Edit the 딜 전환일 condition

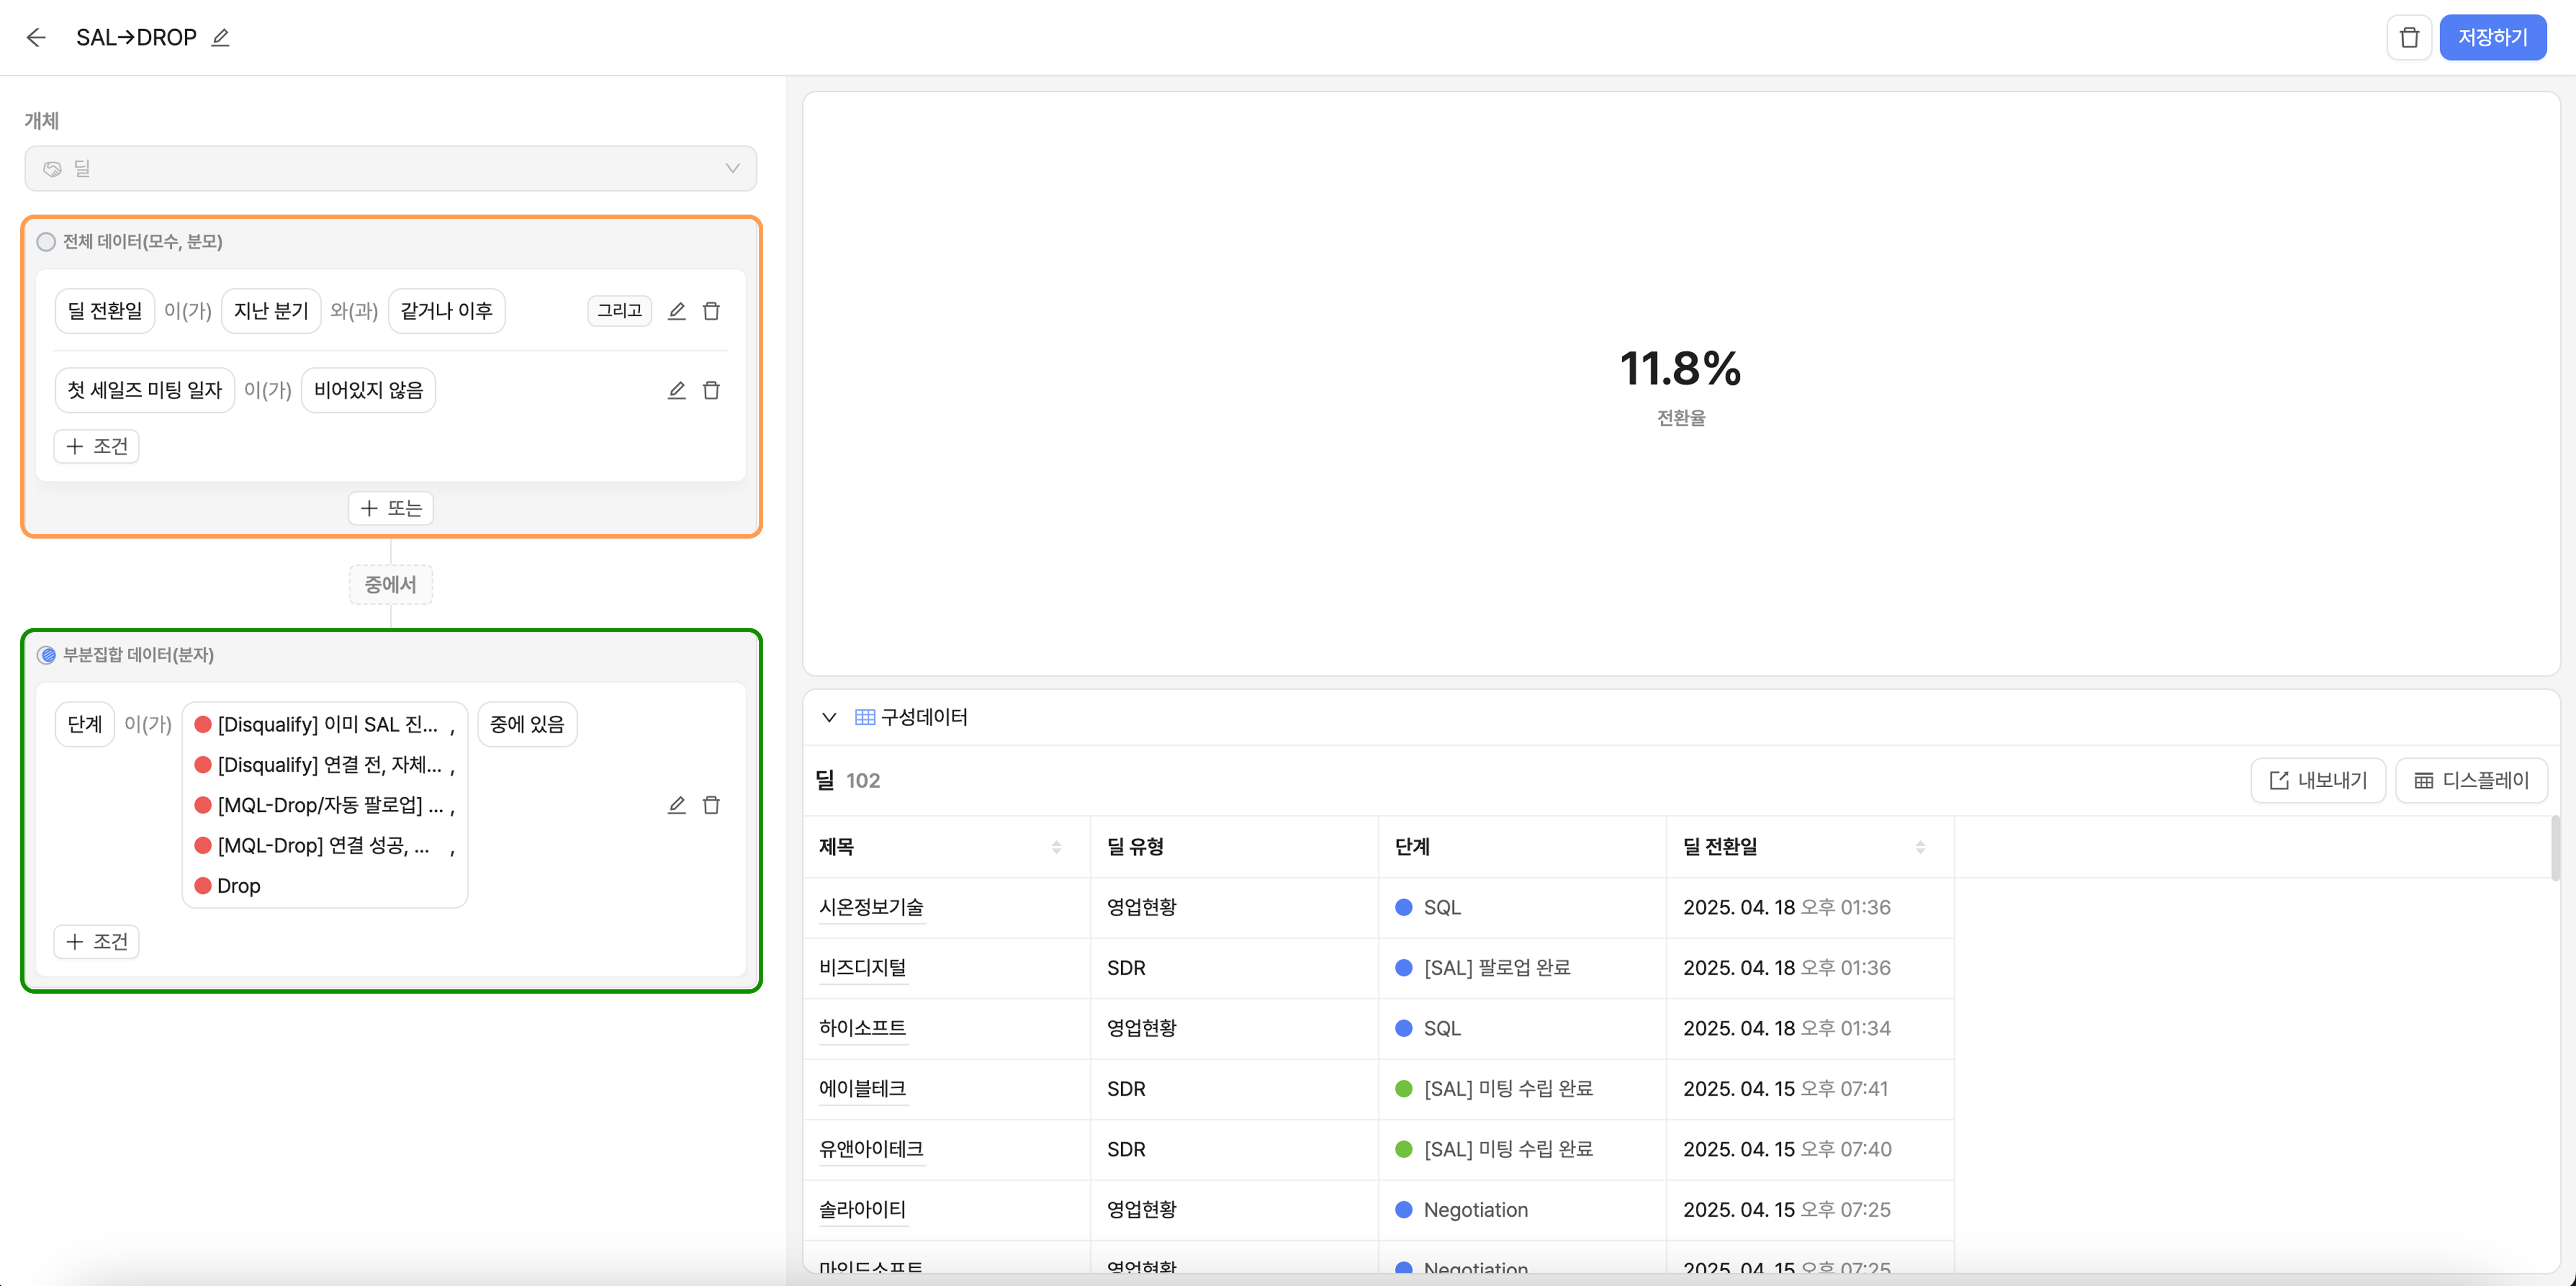click(x=677, y=311)
